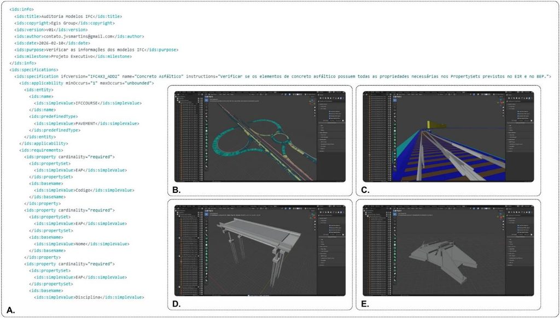Click the IFCCOURSE simpleValue text in the XML

(x=87, y=103)
